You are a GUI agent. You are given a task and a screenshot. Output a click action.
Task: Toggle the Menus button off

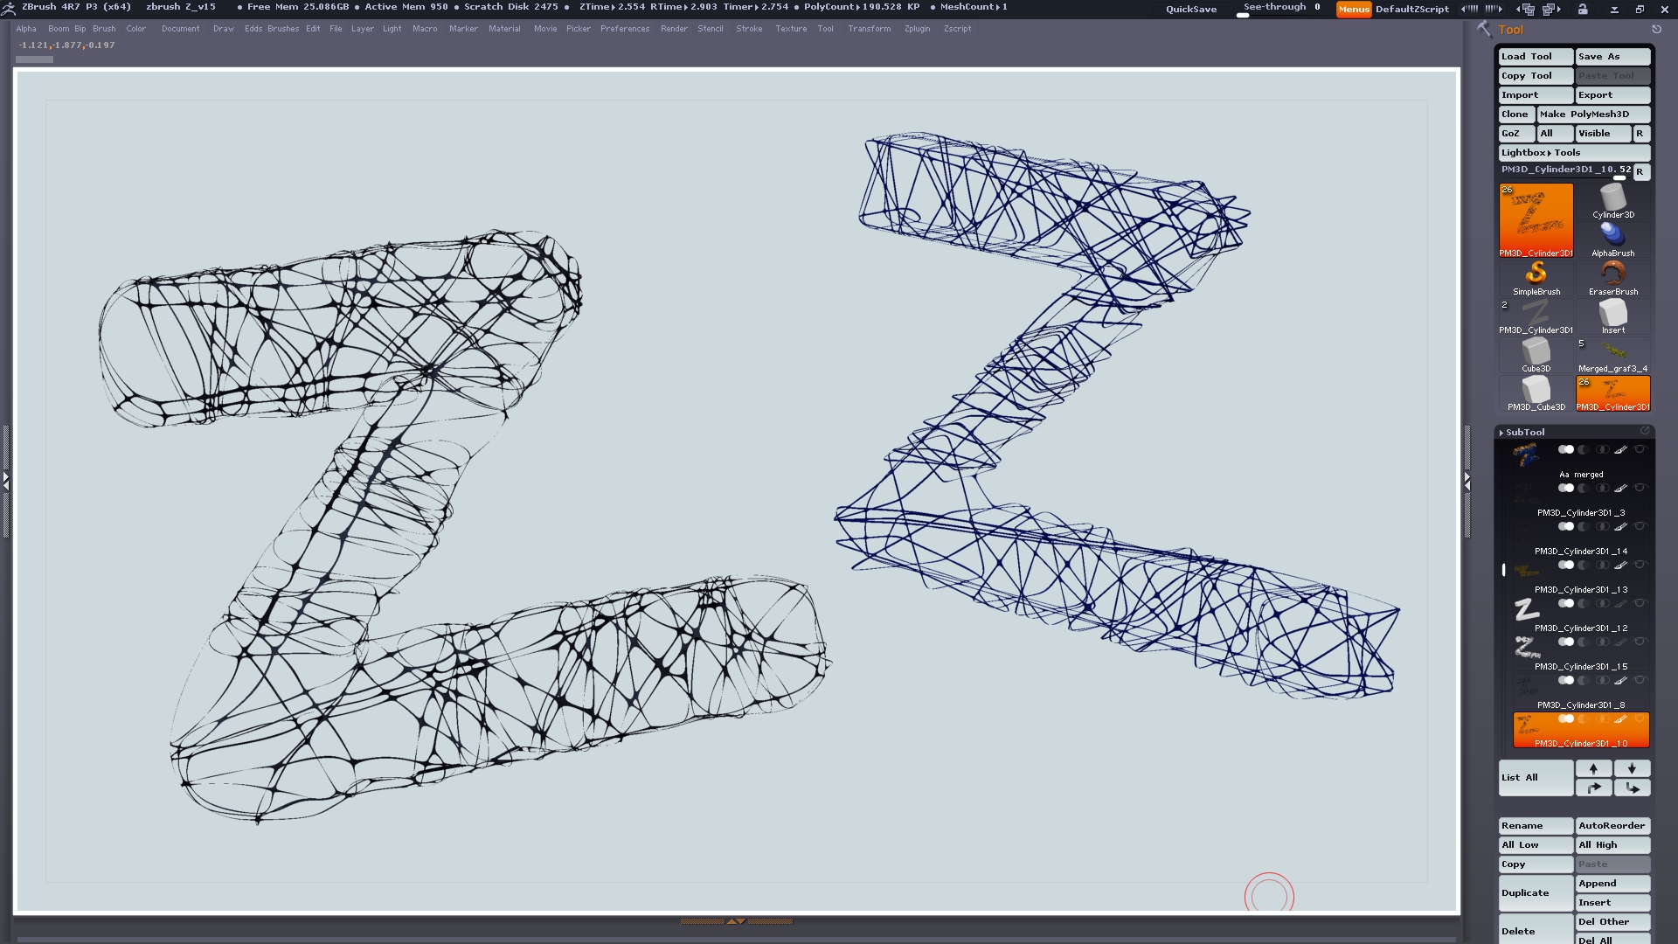tap(1353, 9)
